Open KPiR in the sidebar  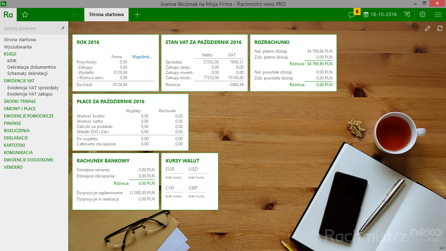[12, 61]
